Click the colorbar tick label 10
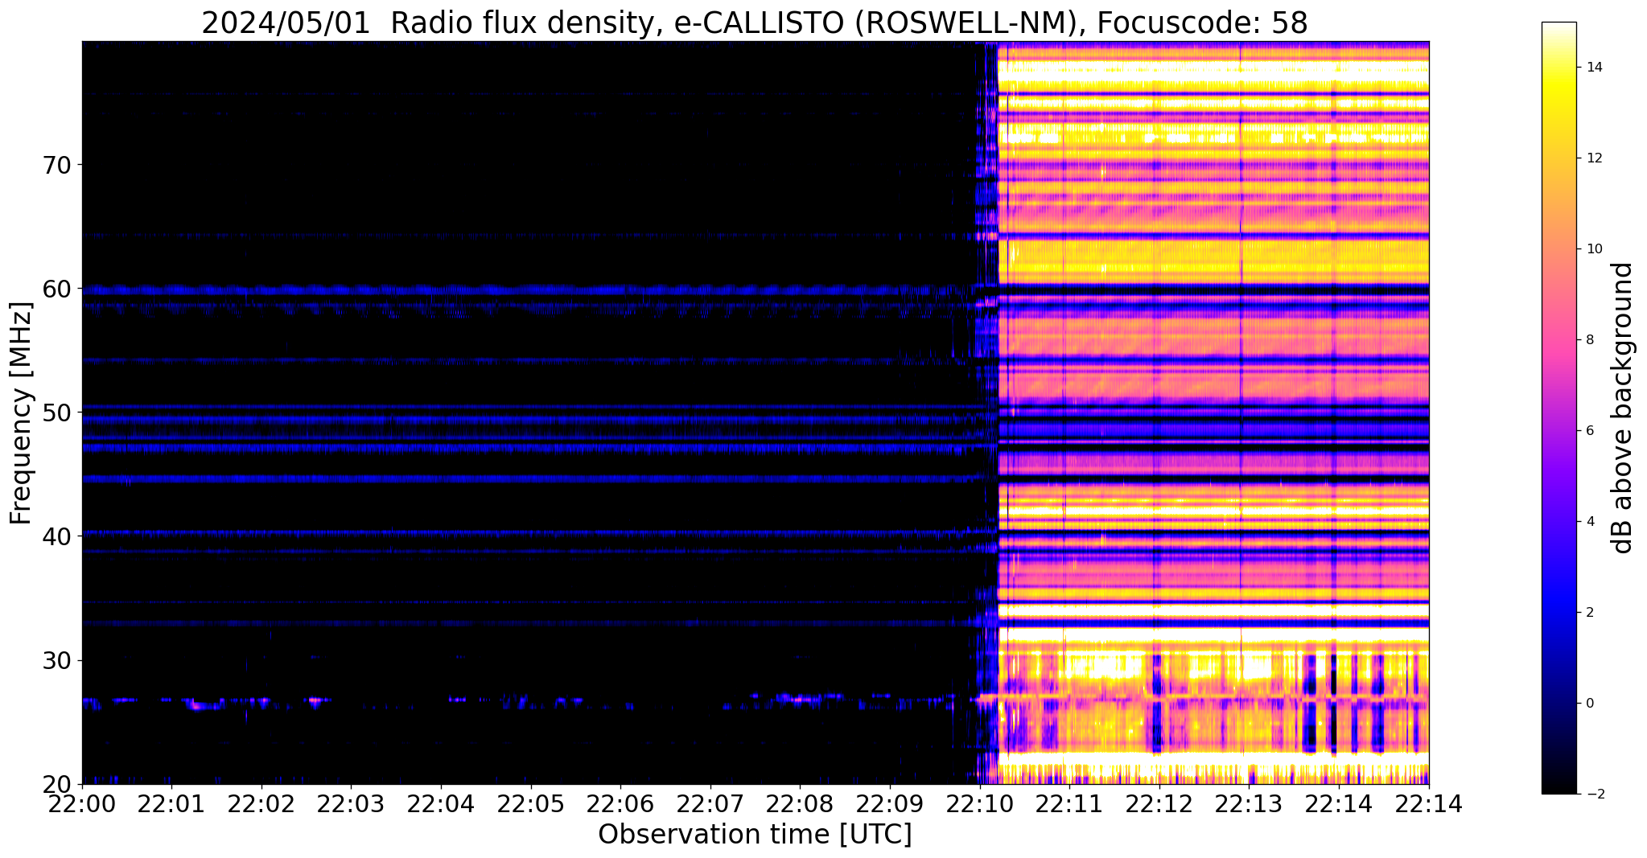Viewport: 1647px width, 858px height. coord(1593,249)
